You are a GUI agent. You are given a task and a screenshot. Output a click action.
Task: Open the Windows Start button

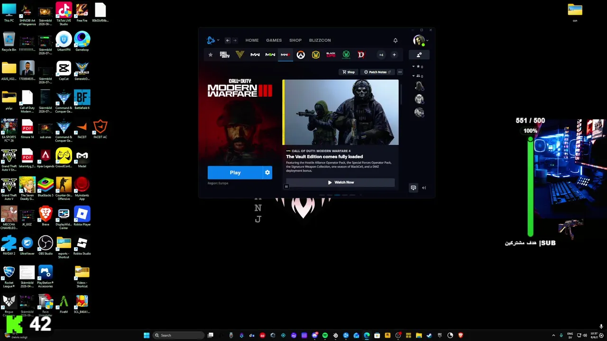click(147, 335)
